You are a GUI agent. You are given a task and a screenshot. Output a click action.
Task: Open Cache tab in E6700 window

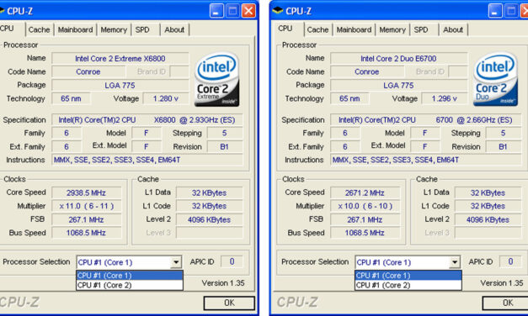click(x=317, y=29)
